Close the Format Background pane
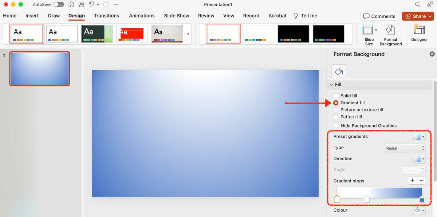 coord(432,54)
